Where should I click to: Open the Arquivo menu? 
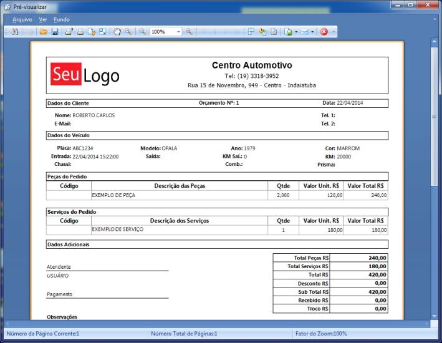[22, 19]
